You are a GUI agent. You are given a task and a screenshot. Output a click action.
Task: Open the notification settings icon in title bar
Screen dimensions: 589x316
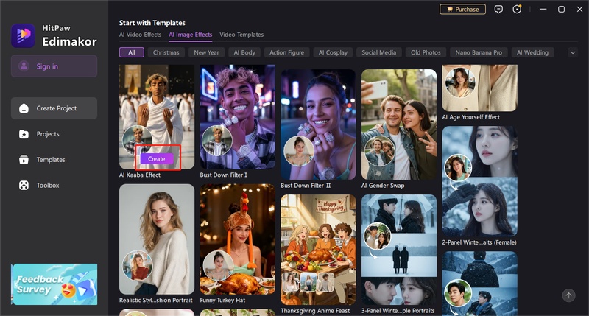pos(518,10)
